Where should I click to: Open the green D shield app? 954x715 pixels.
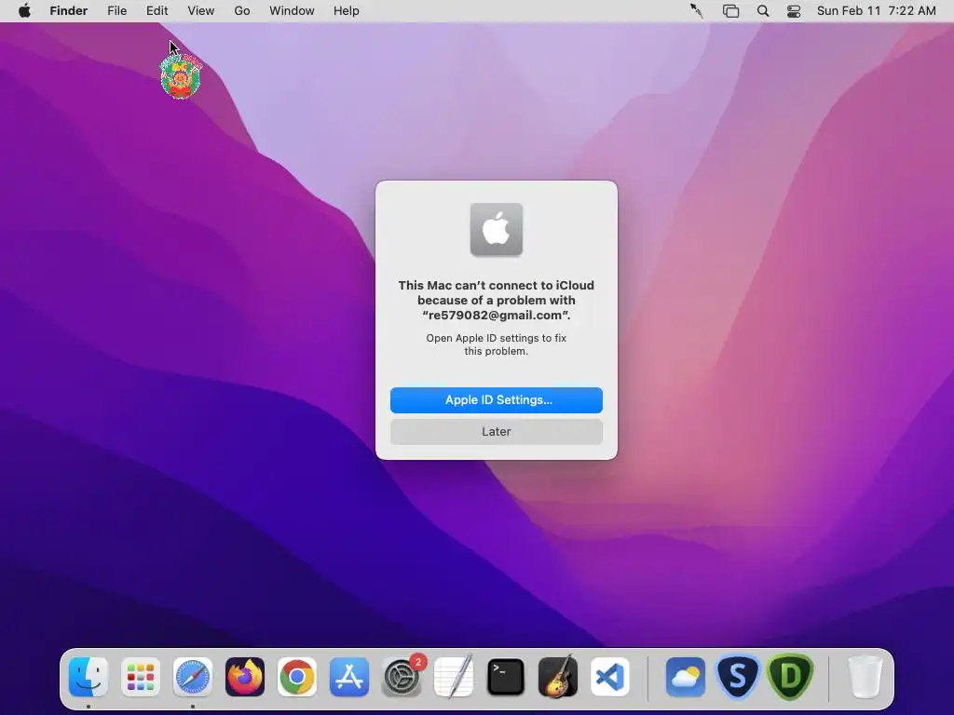coord(790,677)
